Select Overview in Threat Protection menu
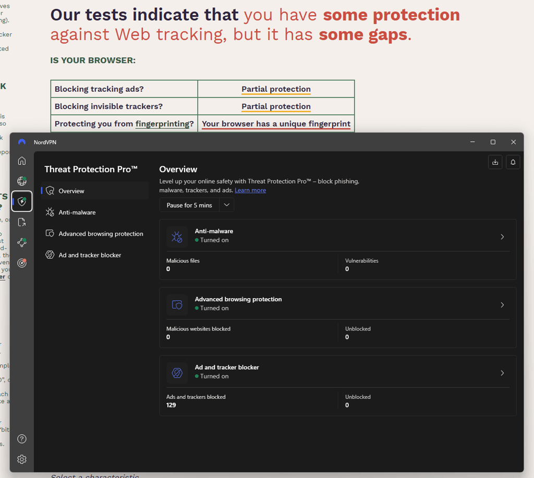534x478 pixels. (x=95, y=191)
